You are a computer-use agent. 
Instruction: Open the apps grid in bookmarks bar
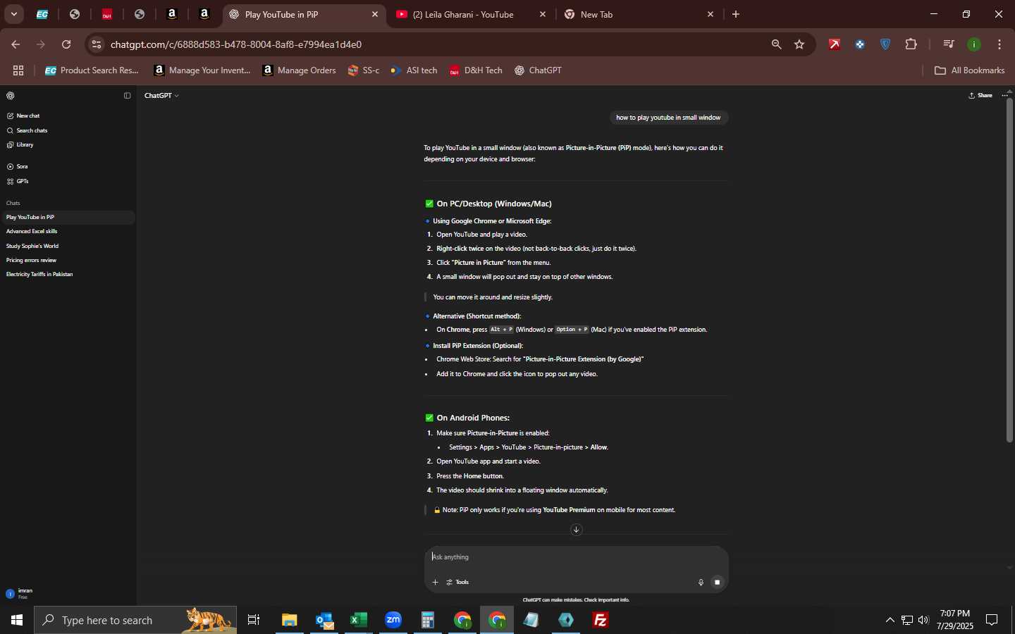(x=18, y=70)
